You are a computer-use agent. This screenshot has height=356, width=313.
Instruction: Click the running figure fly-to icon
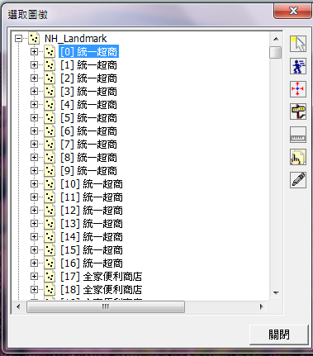coord(298,66)
